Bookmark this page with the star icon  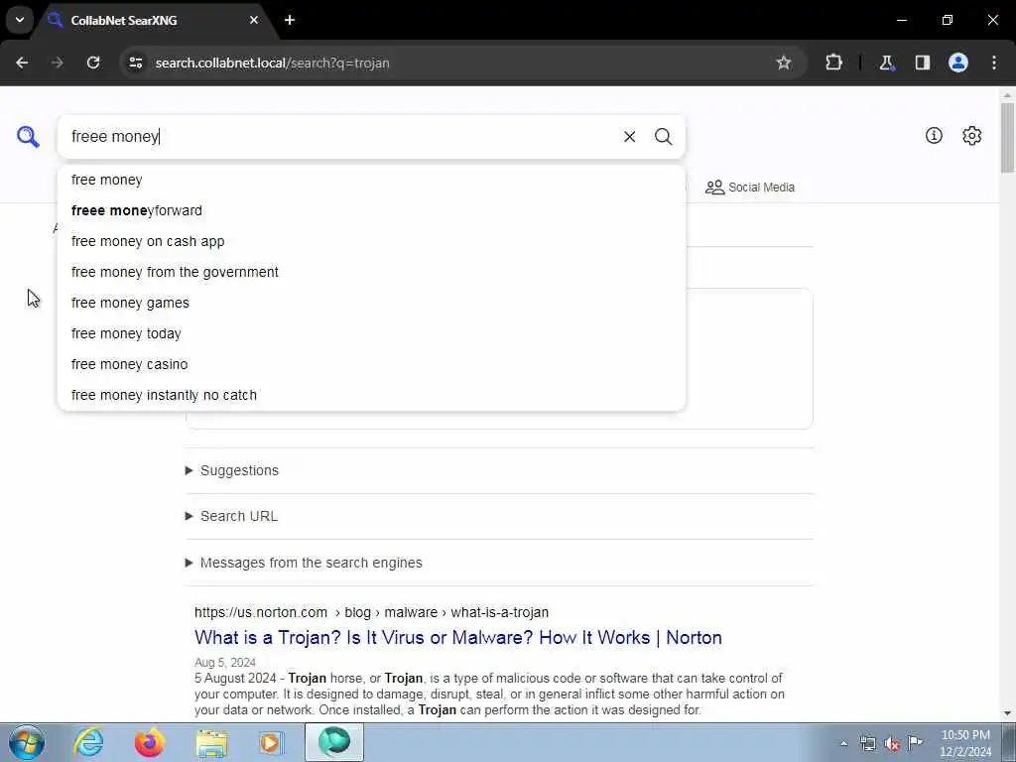tap(784, 63)
